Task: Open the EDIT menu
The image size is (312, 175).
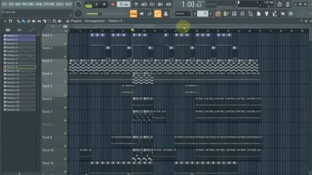Action: [11, 4]
